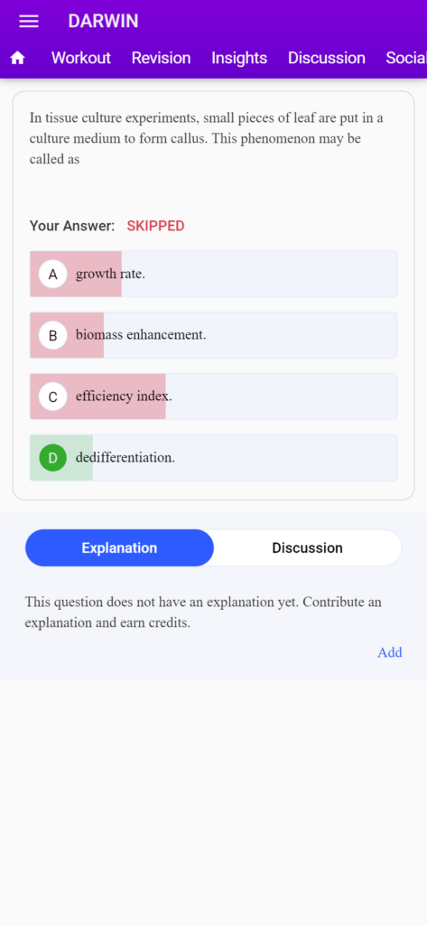The width and height of the screenshot is (427, 925).
Task: Switch to the Insights tab
Action: (x=239, y=58)
